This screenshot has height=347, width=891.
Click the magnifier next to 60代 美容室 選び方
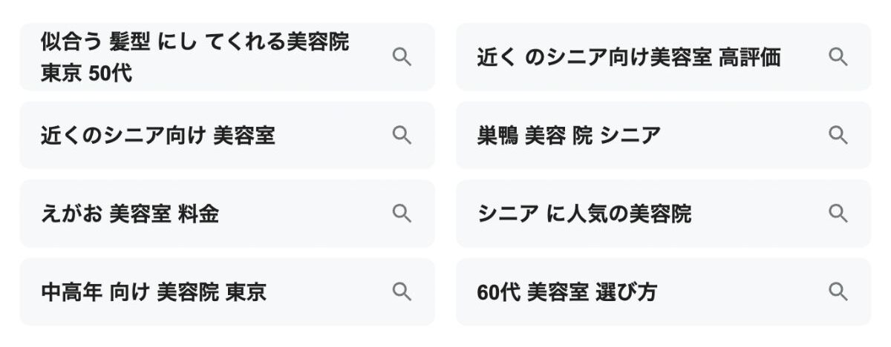pyautogui.click(x=838, y=291)
